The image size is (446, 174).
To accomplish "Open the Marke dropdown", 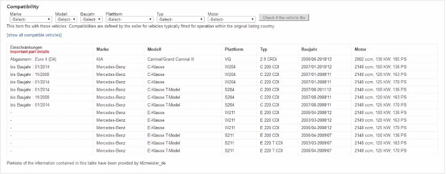I will coord(31,20).
